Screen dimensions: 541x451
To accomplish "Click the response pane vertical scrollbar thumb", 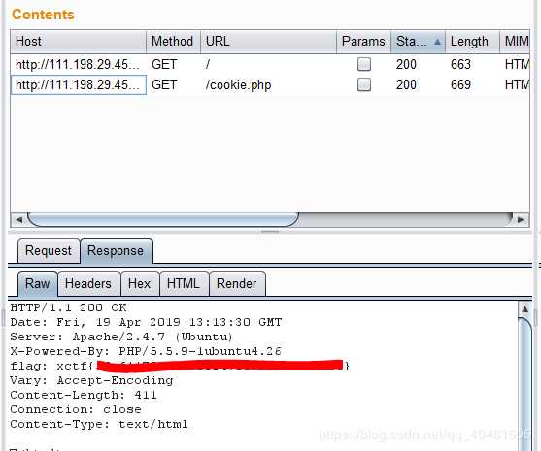I will pos(524,384).
